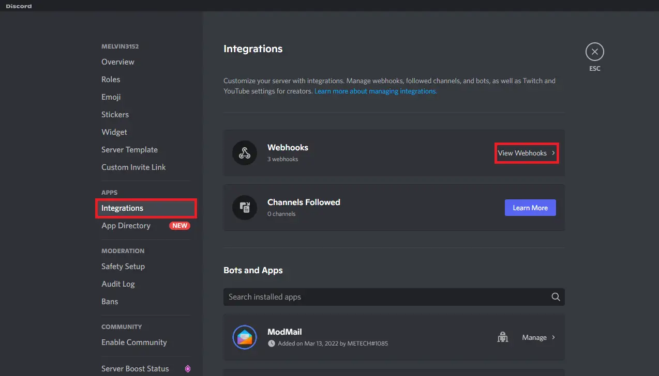Click the '3 webhooks' count text

[282, 159]
